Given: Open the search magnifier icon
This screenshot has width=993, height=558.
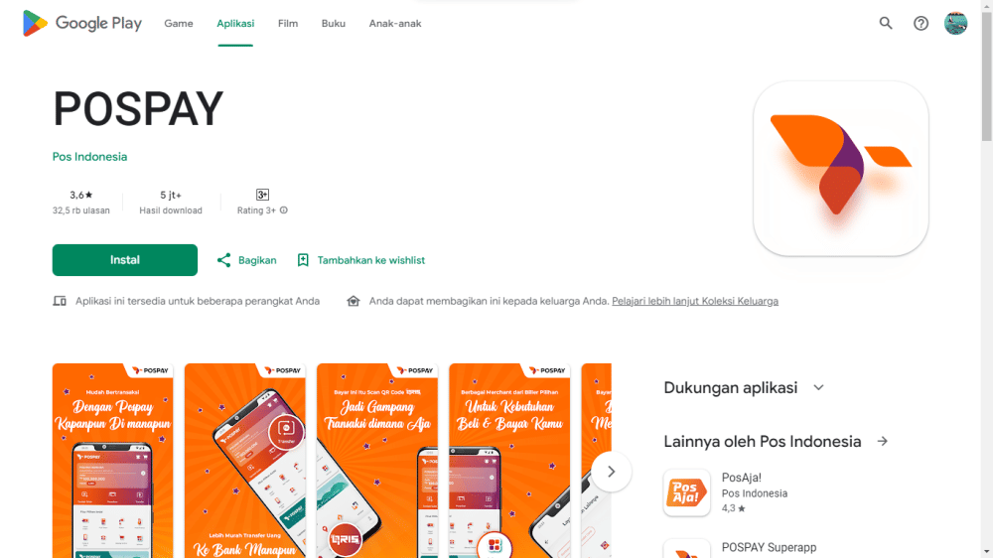Looking at the screenshot, I should tap(886, 24).
